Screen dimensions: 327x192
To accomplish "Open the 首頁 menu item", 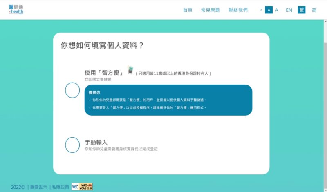I will tap(188, 10).
